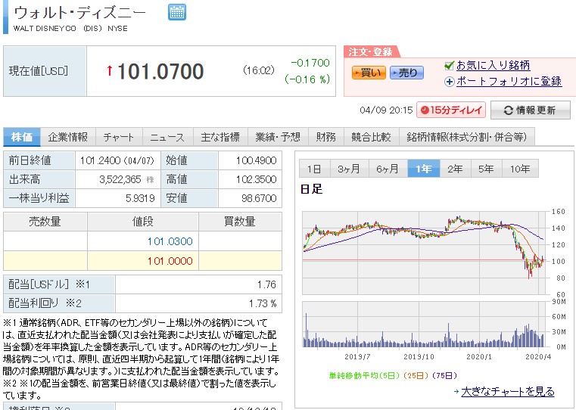Click the ask price 101.0300
This screenshot has height=410, width=576.
pos(170,241)
